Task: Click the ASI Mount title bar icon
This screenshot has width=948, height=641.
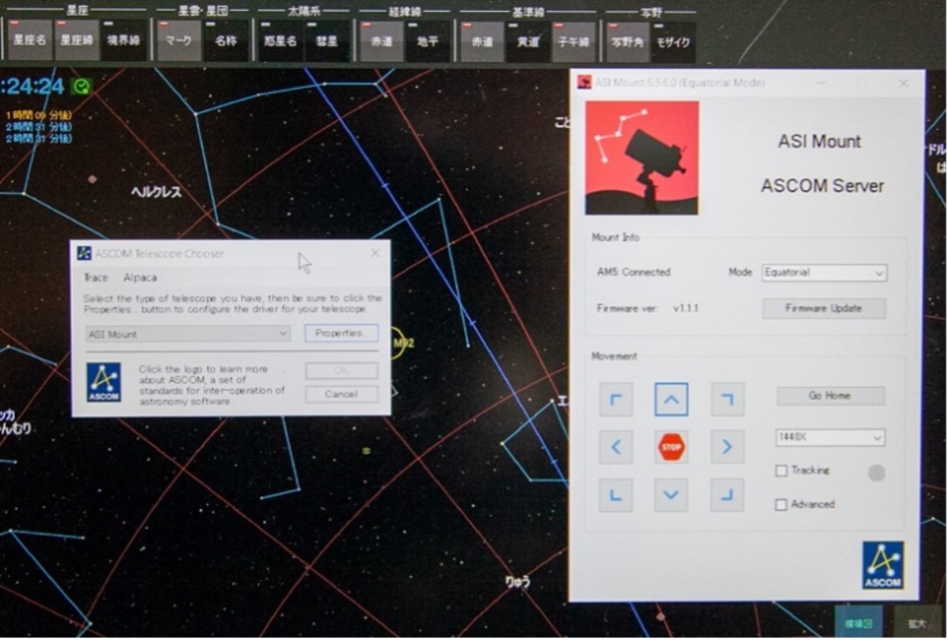Action: pyautogui.click(x=584, y=82)
